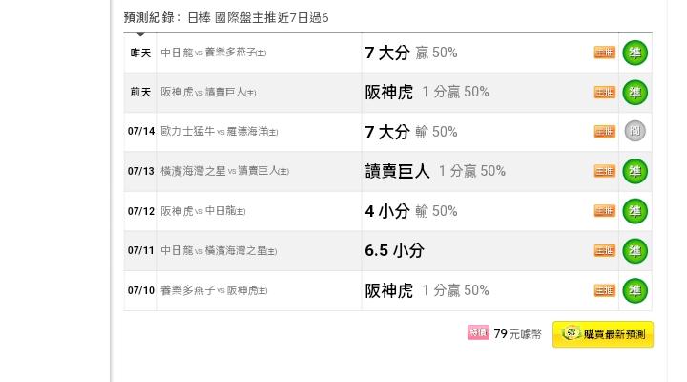Screen dimensions: 687x382
Task: Click green 準 badge in 07/13 row
Action: tap(635, 171)
